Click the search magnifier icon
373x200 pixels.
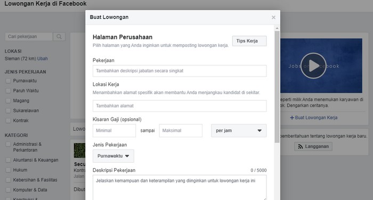[x=59, y=37]
